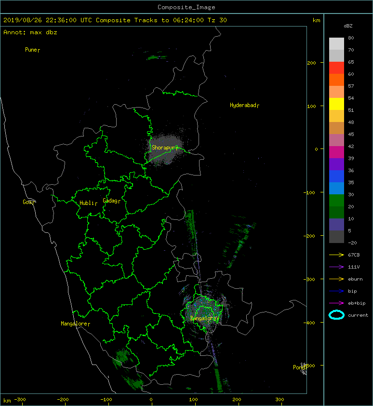This screenshot has width=373, height=406.
Task: Select the yellow 54 dBZ color swatch
Action: [336, 104]
